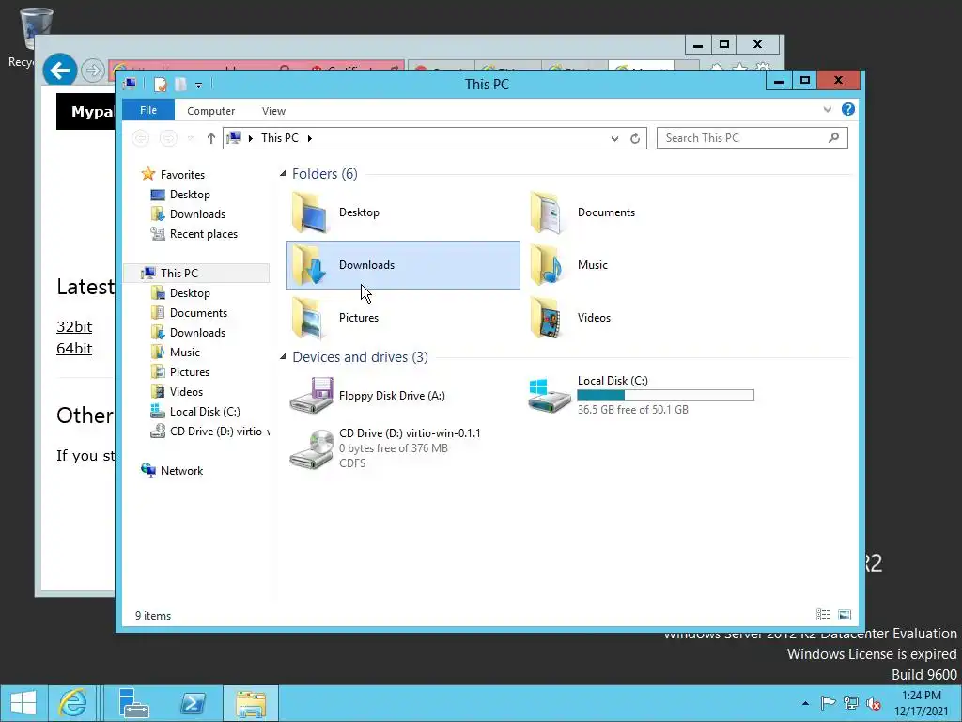Select Videos in navigation tree

[186, 392]
